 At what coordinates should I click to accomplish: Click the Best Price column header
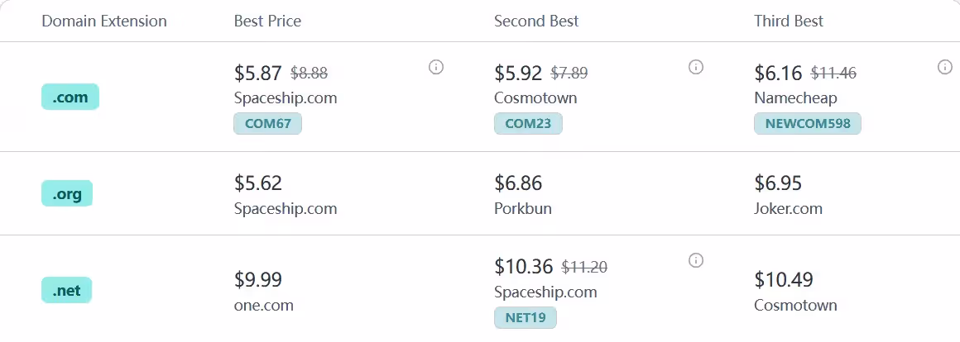click(267, 21)
